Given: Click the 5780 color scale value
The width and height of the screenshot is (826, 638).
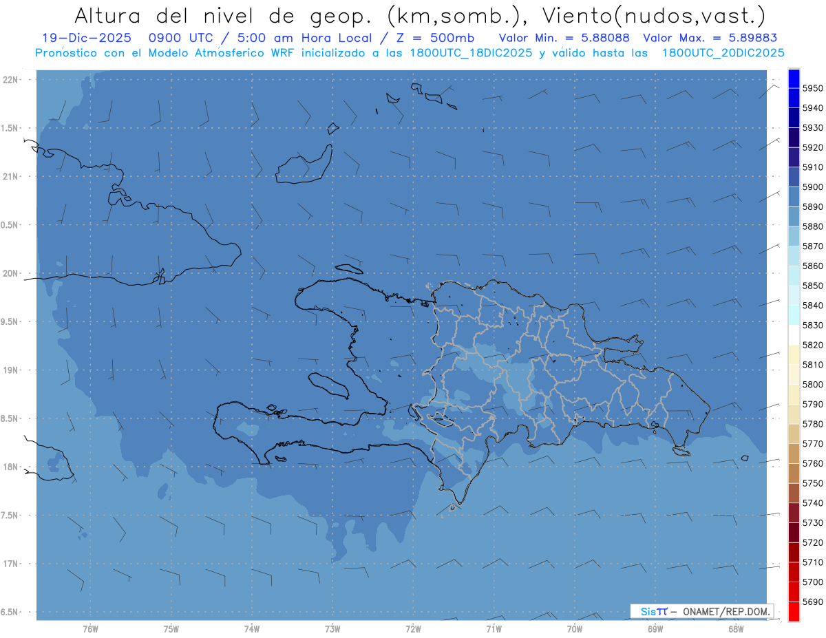Looking at the screenshot, I should coord(813,424).
